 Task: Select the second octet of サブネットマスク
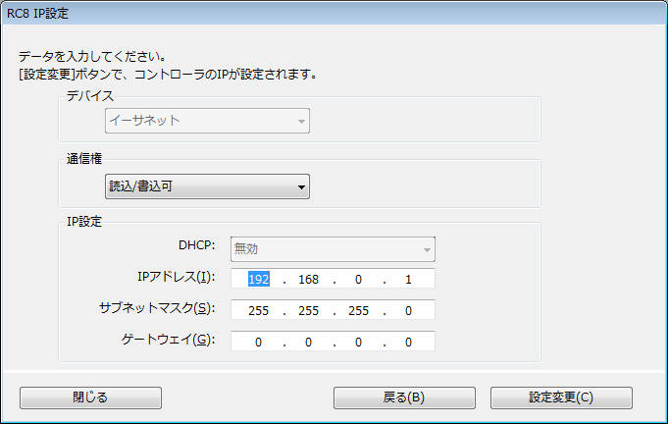pyautogui.click(x=308, y=311)
